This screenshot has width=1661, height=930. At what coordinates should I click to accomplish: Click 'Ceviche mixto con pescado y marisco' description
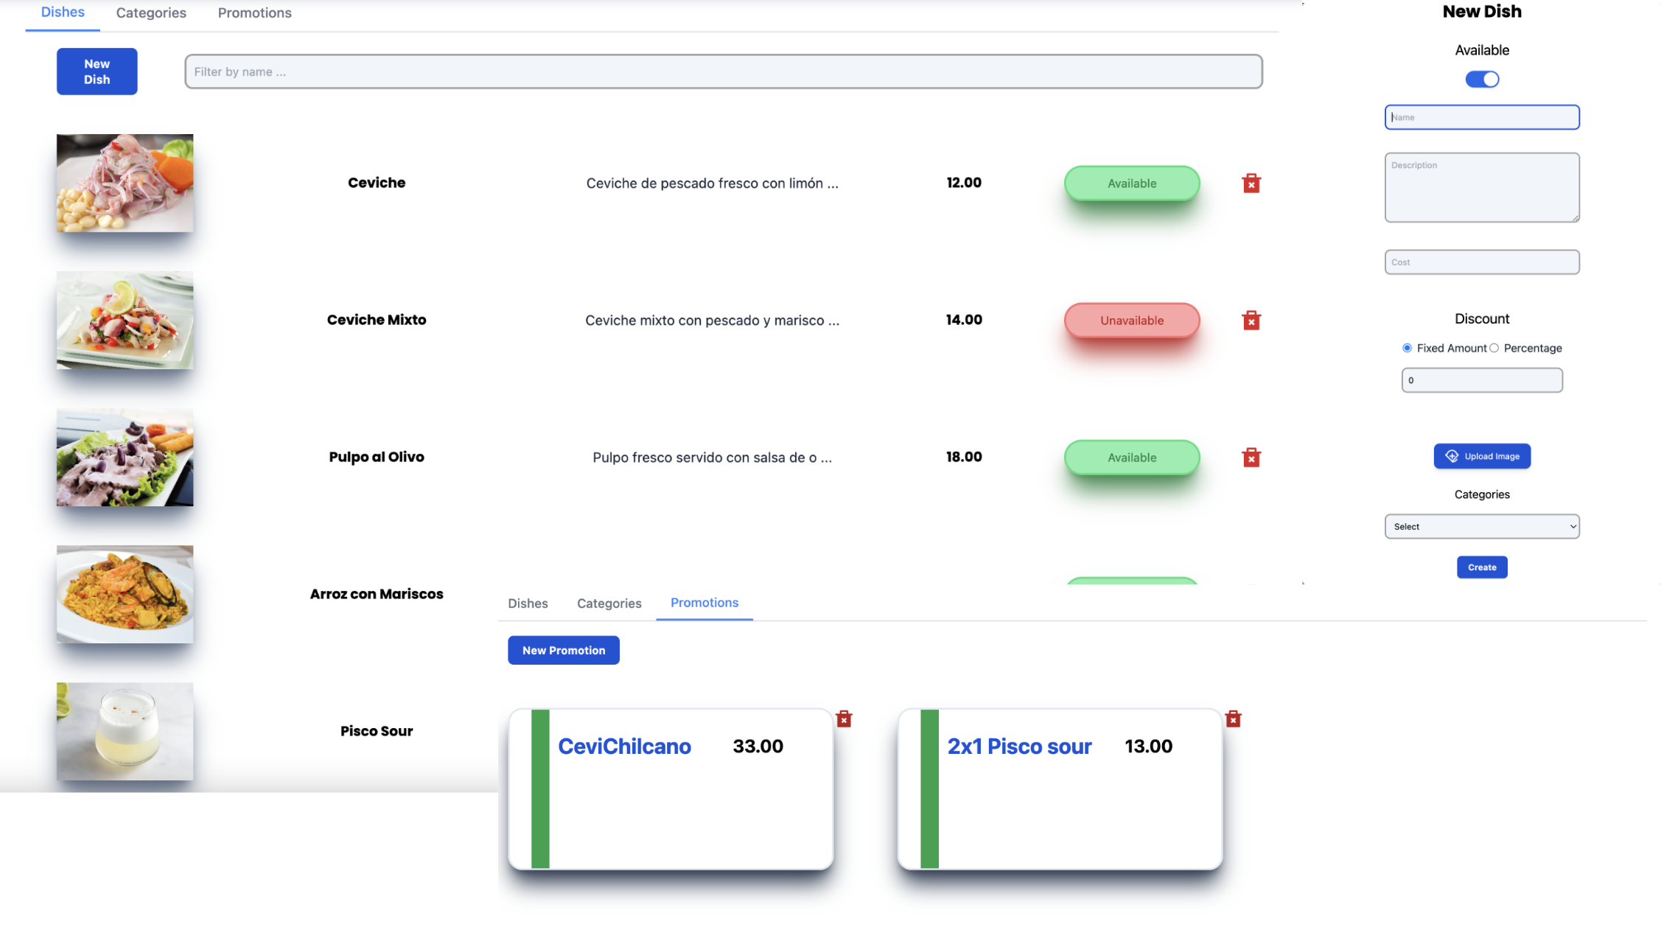pyautogui.click(x=712, y=320)
